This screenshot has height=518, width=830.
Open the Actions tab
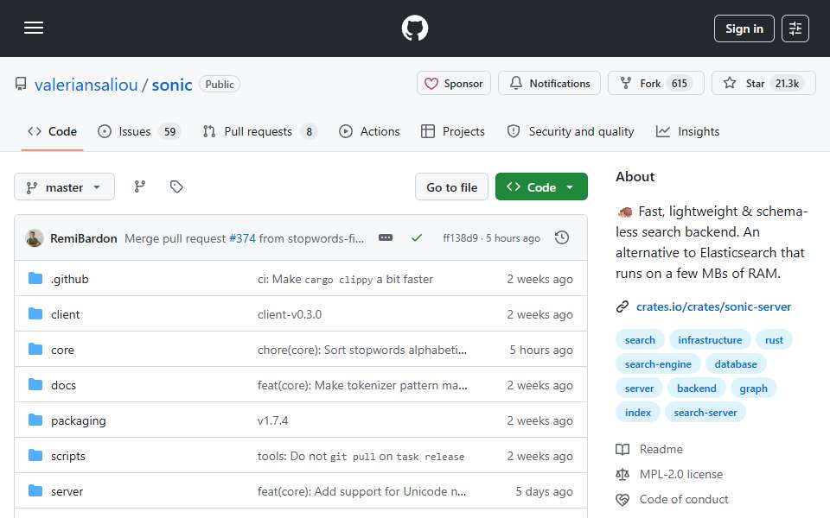[x=369, y=131]
